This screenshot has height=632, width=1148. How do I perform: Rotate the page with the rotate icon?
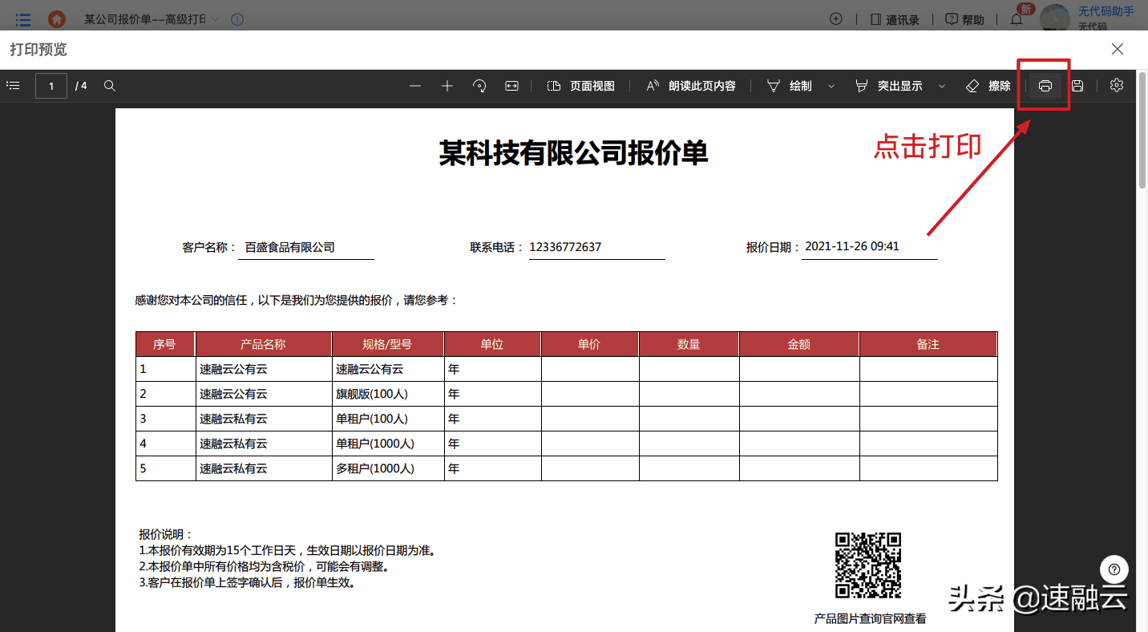click(479, 86)
